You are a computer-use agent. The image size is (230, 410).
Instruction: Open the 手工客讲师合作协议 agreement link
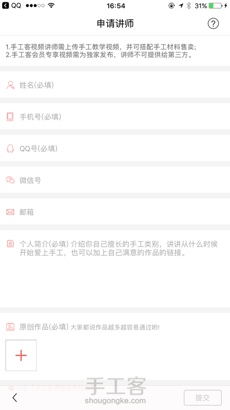[x=61, y=388]
